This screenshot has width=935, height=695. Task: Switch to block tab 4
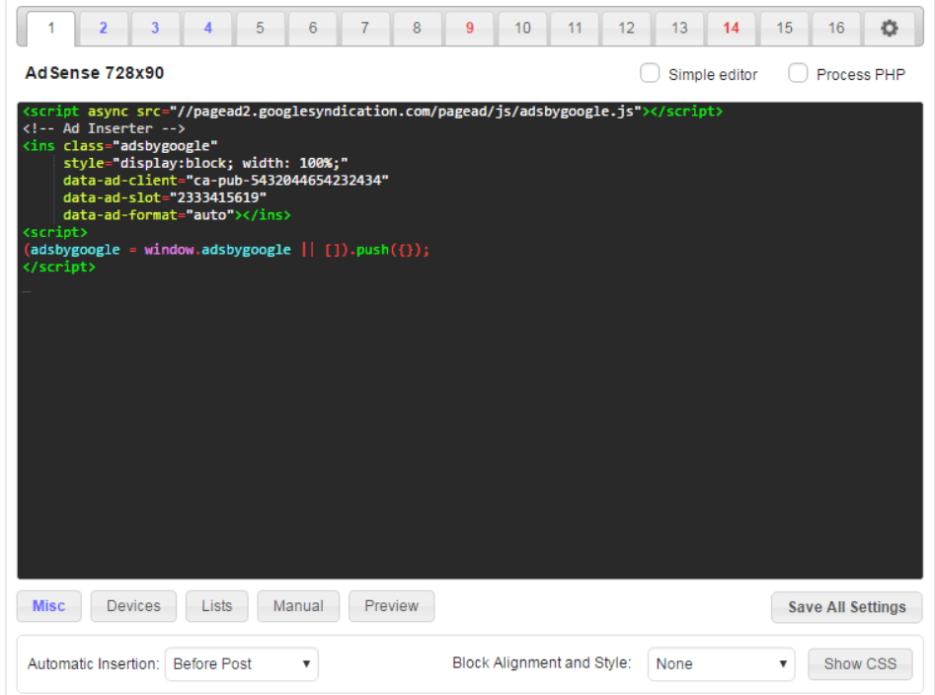207,28
